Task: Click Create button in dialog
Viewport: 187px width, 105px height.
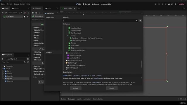Action: (x=76, y=88)
